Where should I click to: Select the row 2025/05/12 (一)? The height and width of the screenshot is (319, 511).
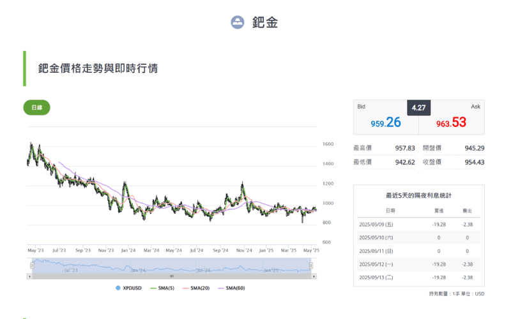pos(419,264)
